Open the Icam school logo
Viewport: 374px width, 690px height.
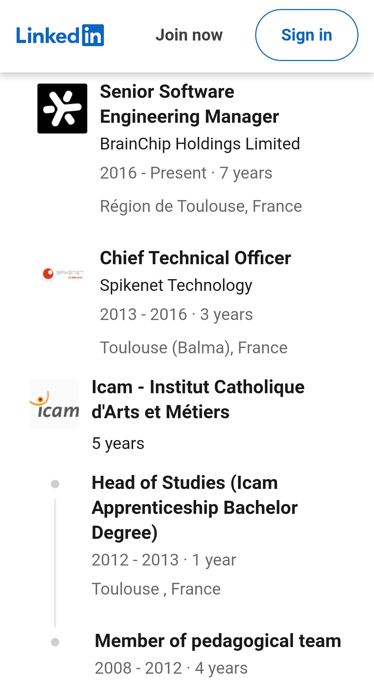click(54, 404)
